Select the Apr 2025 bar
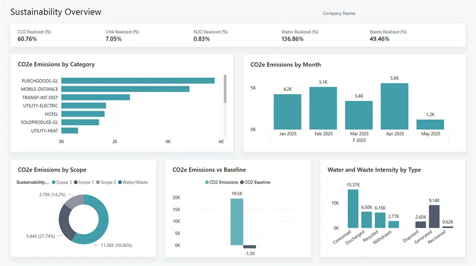The height and width of the screenshot is (266, 476). point(395,106)
